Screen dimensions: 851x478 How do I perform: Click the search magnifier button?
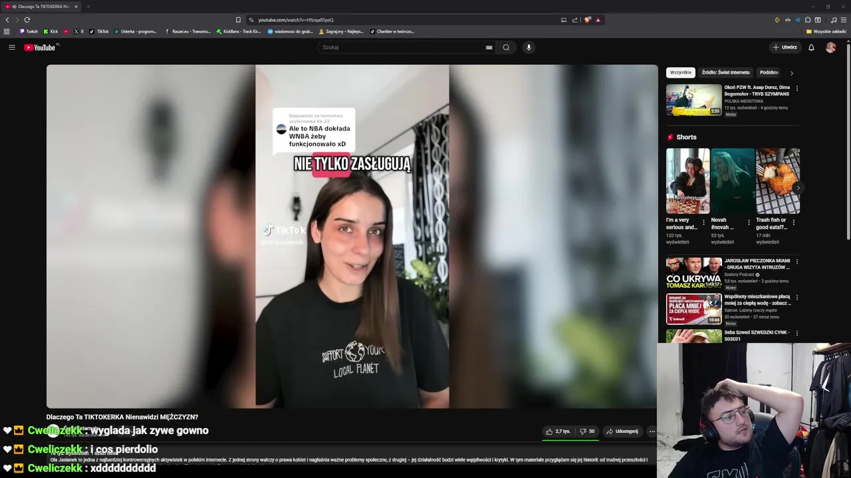point(506,47)
